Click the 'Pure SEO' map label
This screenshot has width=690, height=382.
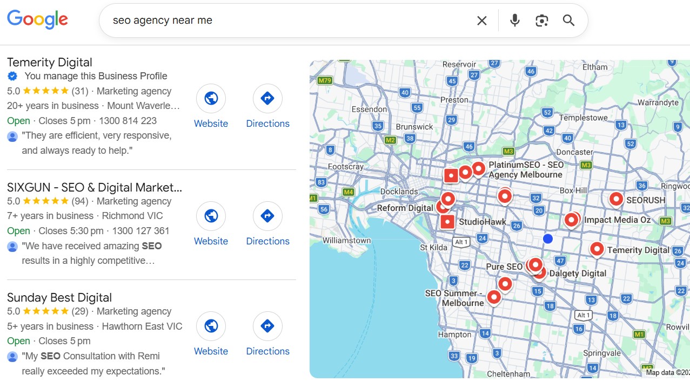point(504,267)
